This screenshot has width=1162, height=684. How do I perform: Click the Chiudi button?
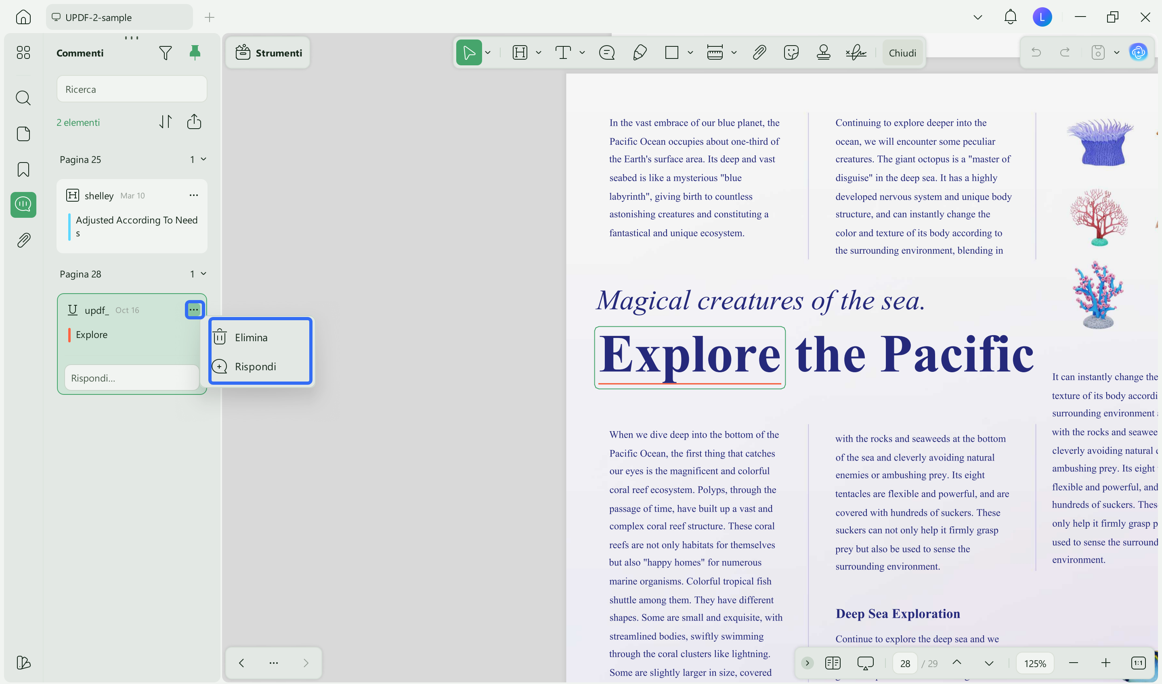[902, 53]
